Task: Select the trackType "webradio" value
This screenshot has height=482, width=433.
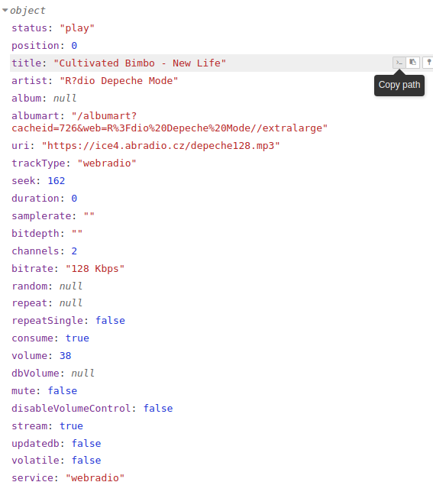Action: (107, 163)
